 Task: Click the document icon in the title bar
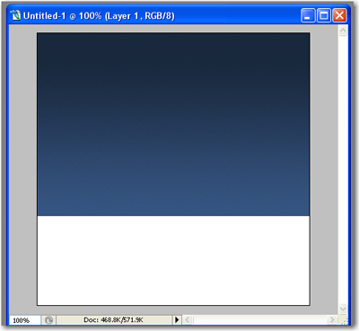15,15
